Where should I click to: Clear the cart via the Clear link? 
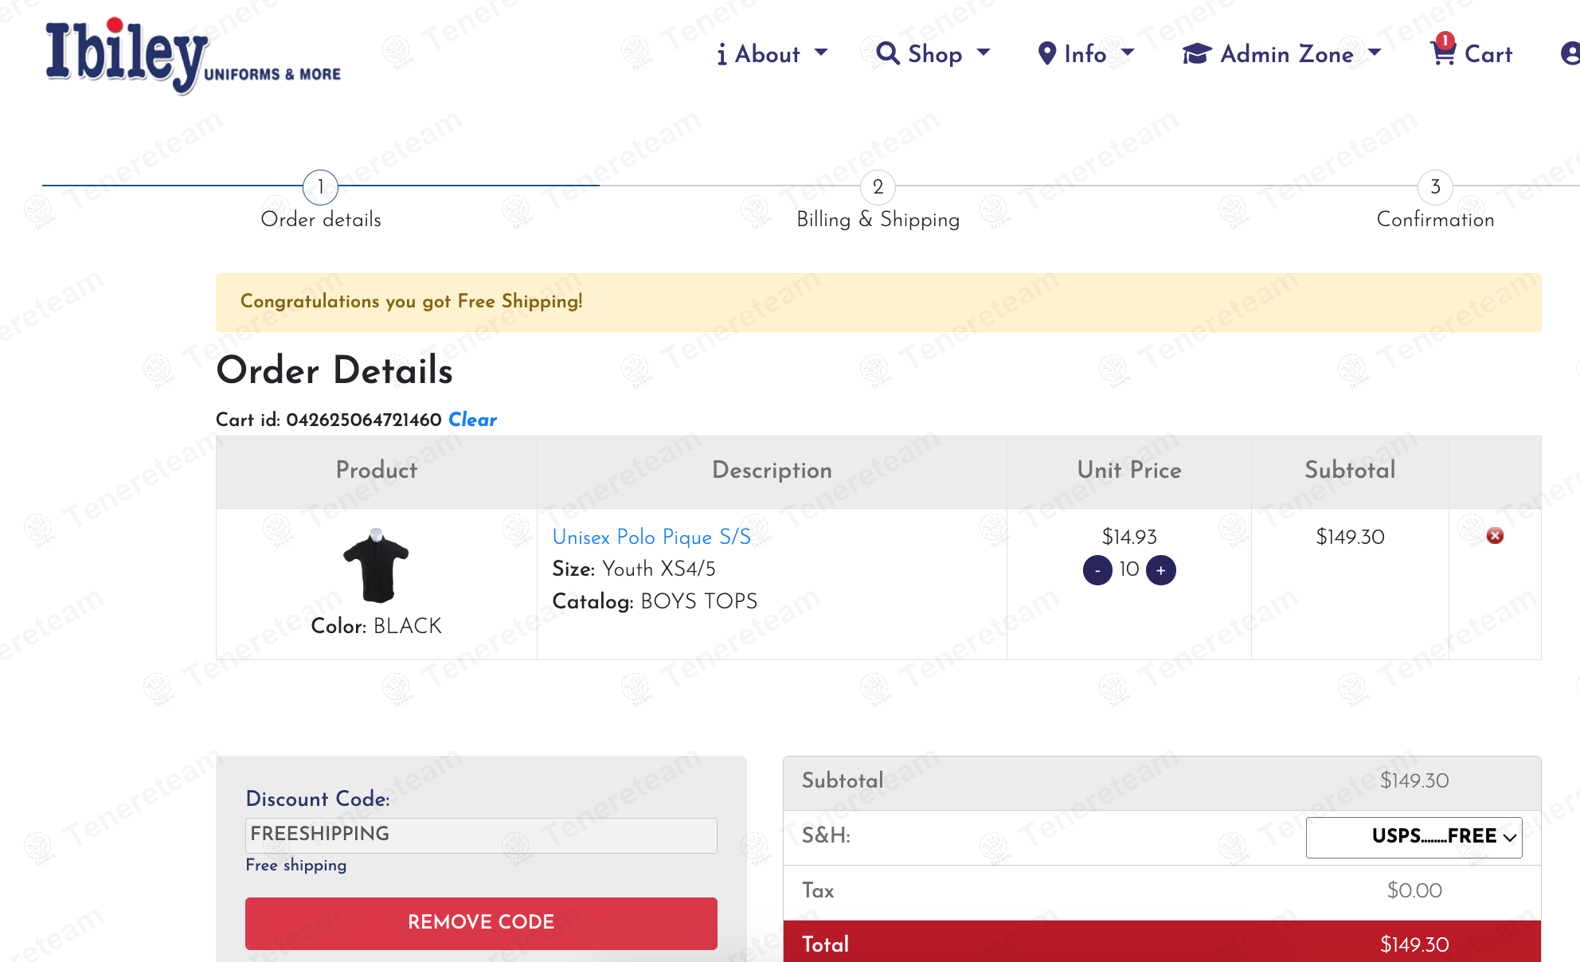[471, 420]
